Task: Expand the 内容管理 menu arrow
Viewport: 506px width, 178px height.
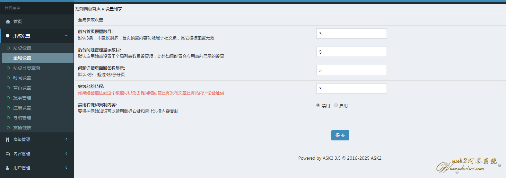Action: (66, 154)
